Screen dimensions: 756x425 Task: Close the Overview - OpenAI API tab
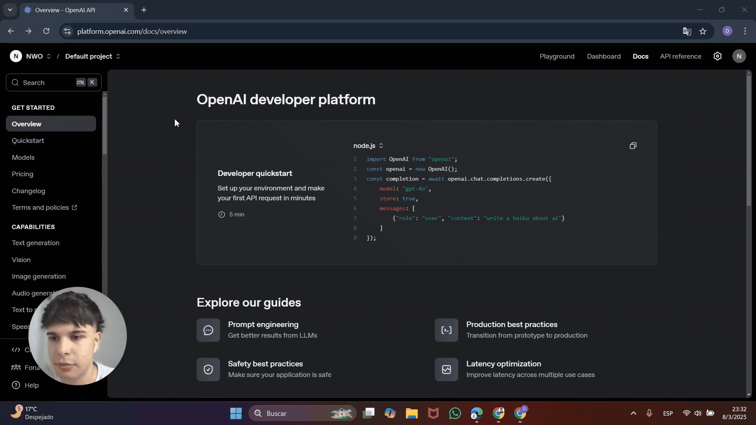[x=126, y=10]
